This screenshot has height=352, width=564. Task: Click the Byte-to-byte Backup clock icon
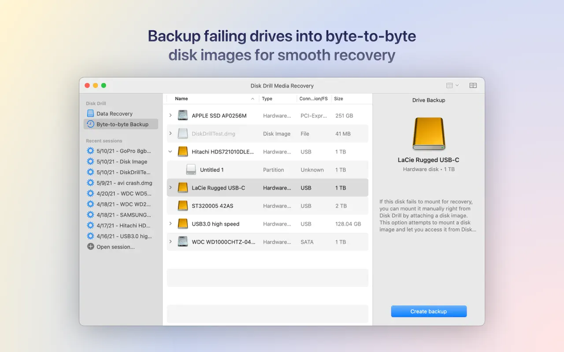(x=90, y=124)
